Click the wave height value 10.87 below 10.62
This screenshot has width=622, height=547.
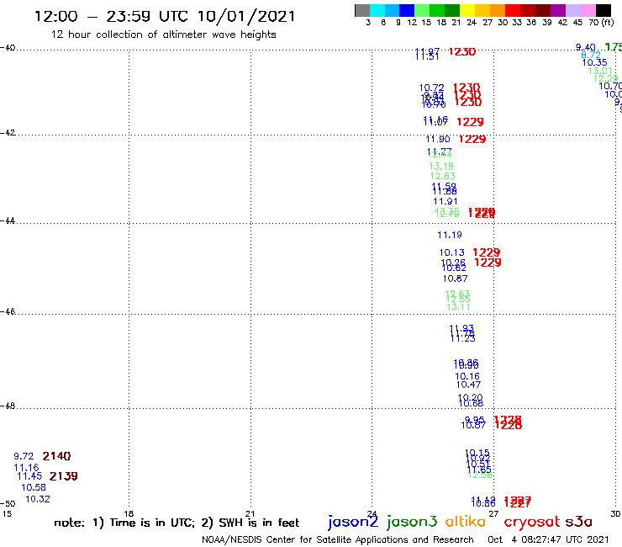coord(456,279)
